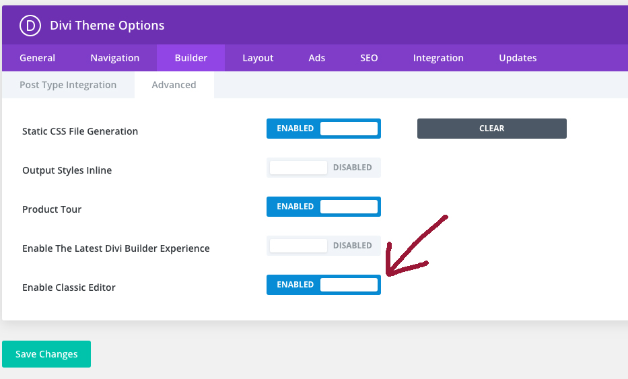
Task: Enable the Output Styles Inline toggle
Action: (x=324, y=168)
